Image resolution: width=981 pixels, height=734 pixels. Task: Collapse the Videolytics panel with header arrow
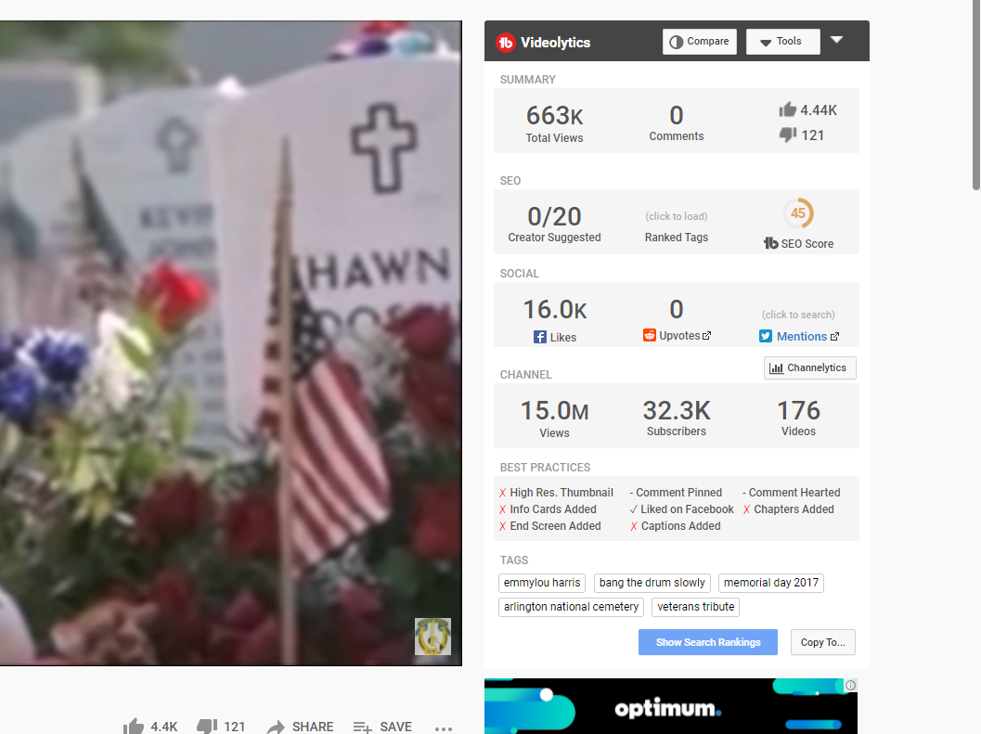coord(836,40)
